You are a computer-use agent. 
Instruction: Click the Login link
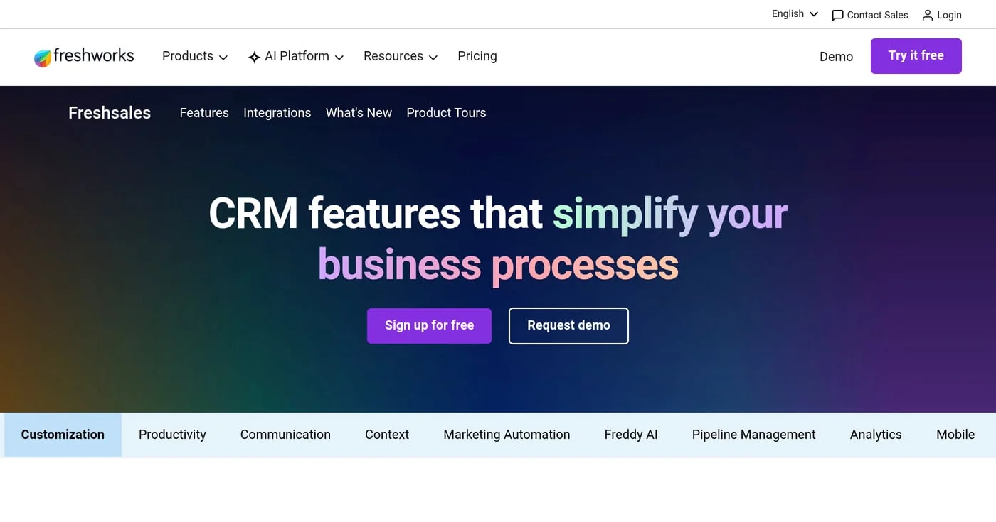(942, 15)
